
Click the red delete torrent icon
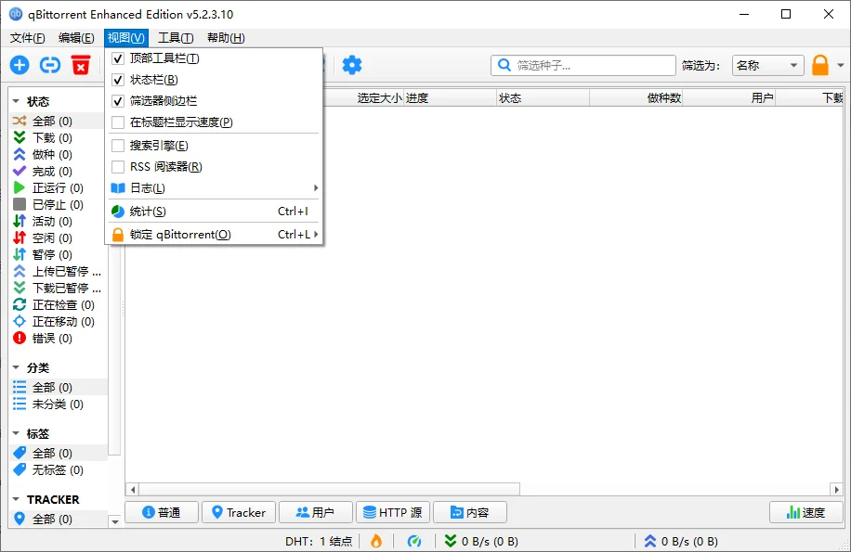(x=80, y=66)
